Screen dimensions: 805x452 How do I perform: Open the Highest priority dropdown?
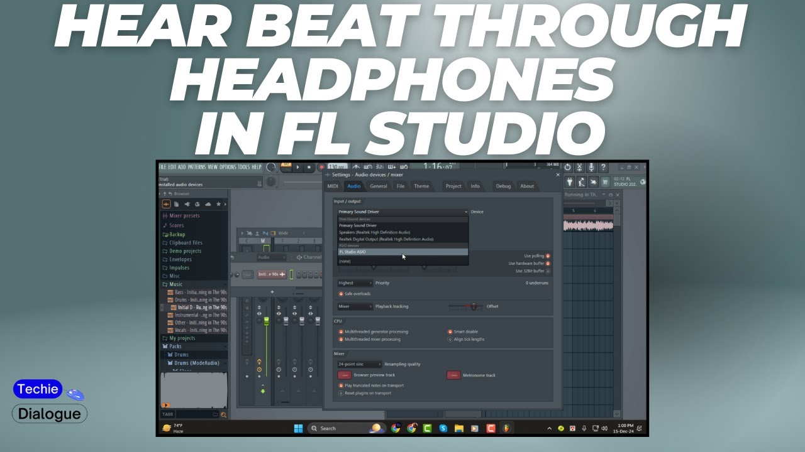(x=354, y=283)
